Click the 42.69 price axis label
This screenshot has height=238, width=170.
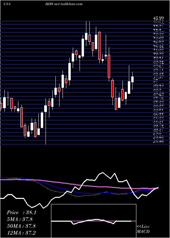tap(158, 41)
